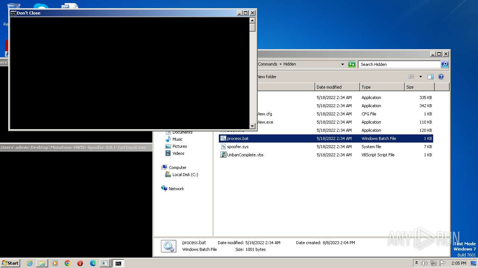Open the more view options dropdown arrow
The width and height of the screenshot is (478, 268).
coord(420,77)
